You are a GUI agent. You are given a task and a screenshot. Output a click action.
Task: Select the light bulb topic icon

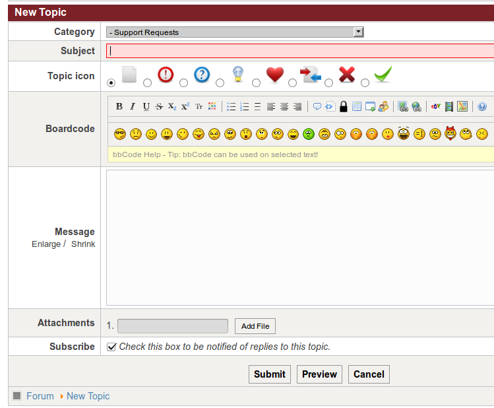pyautogui.click(x=220, y=83)
